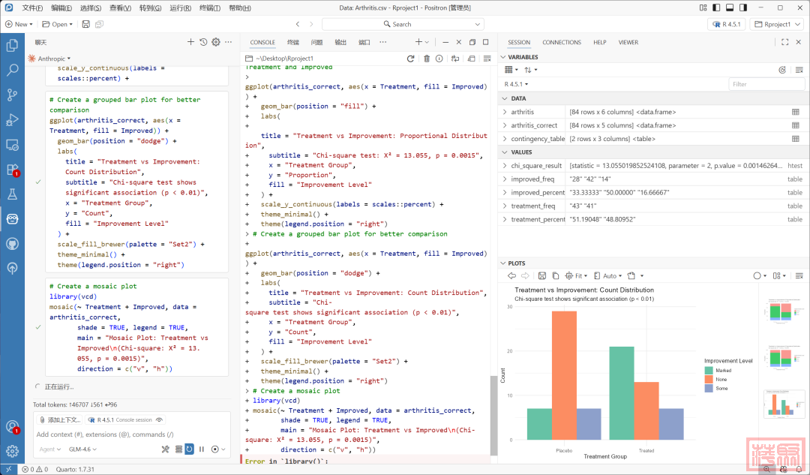Viewport: 810px width, 475px height.
Task: Clear the console with the trash icon
Action: pos(427,59)
